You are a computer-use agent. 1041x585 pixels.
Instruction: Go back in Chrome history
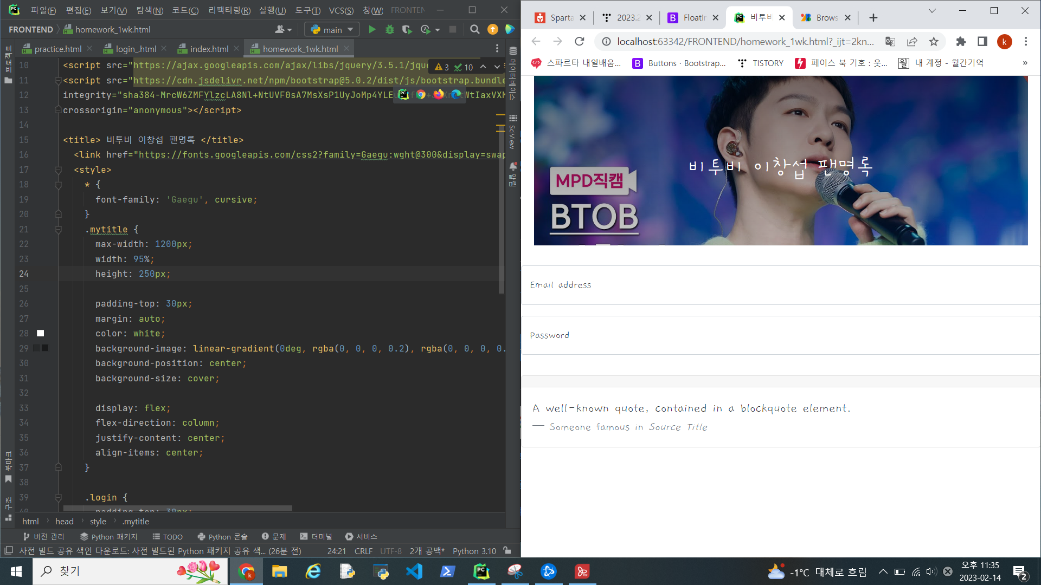coord(536,41)
